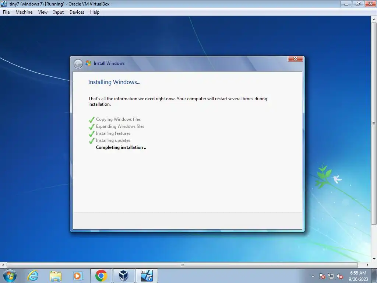Click the Completing installation text
This screenshot has width=377, height=283.
[x=121, y=147]
